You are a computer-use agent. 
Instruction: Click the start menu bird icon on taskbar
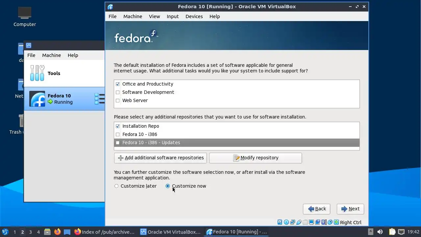pyautogui.click(x=5, y=232)
